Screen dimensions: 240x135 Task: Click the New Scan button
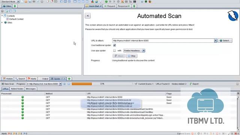pyautogui.click(x=7, y=84)
